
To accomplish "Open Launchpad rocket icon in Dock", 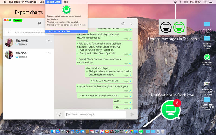I will tap(63, 131).
